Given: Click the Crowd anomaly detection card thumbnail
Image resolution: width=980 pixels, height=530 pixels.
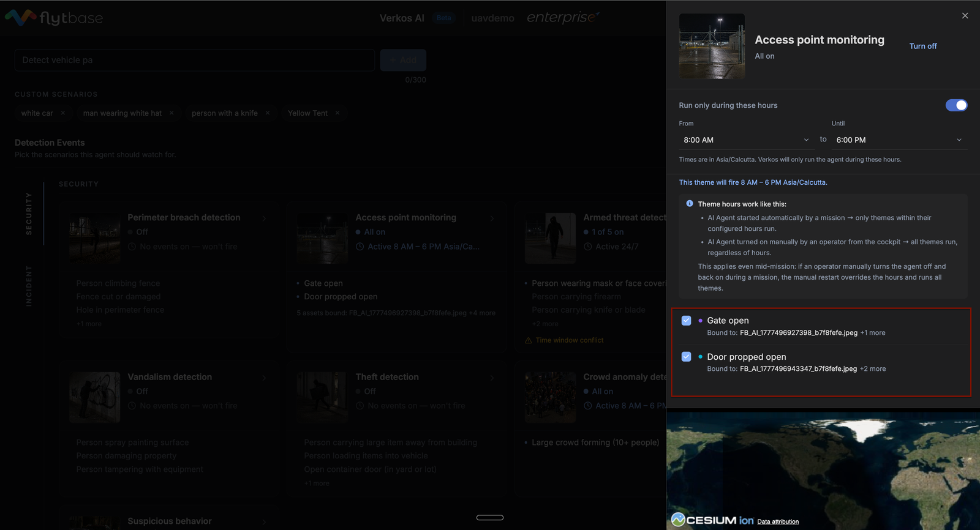Looking at the screenshot, I should 551,397.
